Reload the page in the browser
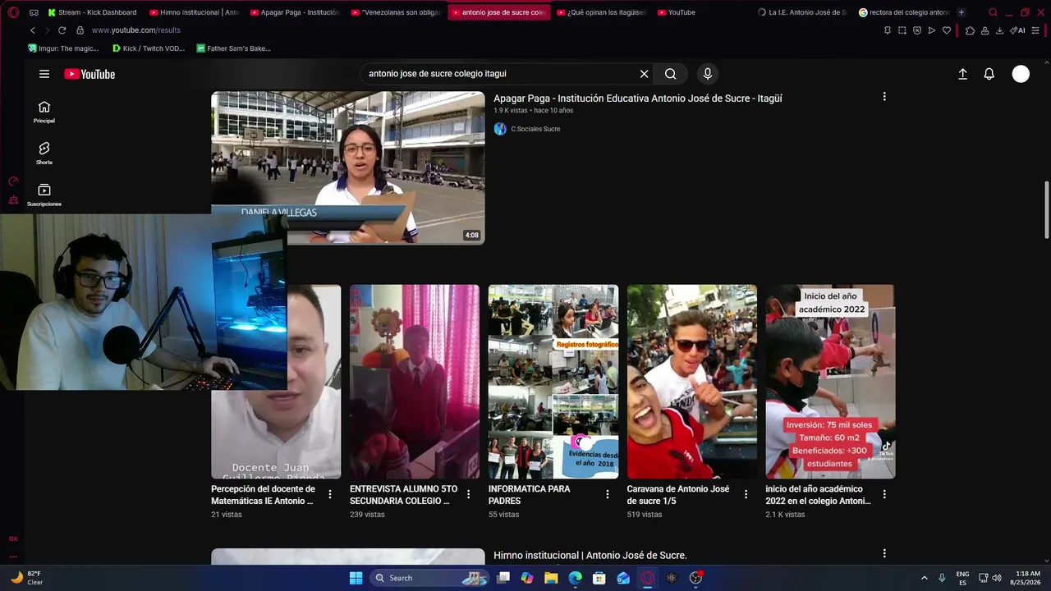Screen dimensions: 1051x591 [62, 30]
